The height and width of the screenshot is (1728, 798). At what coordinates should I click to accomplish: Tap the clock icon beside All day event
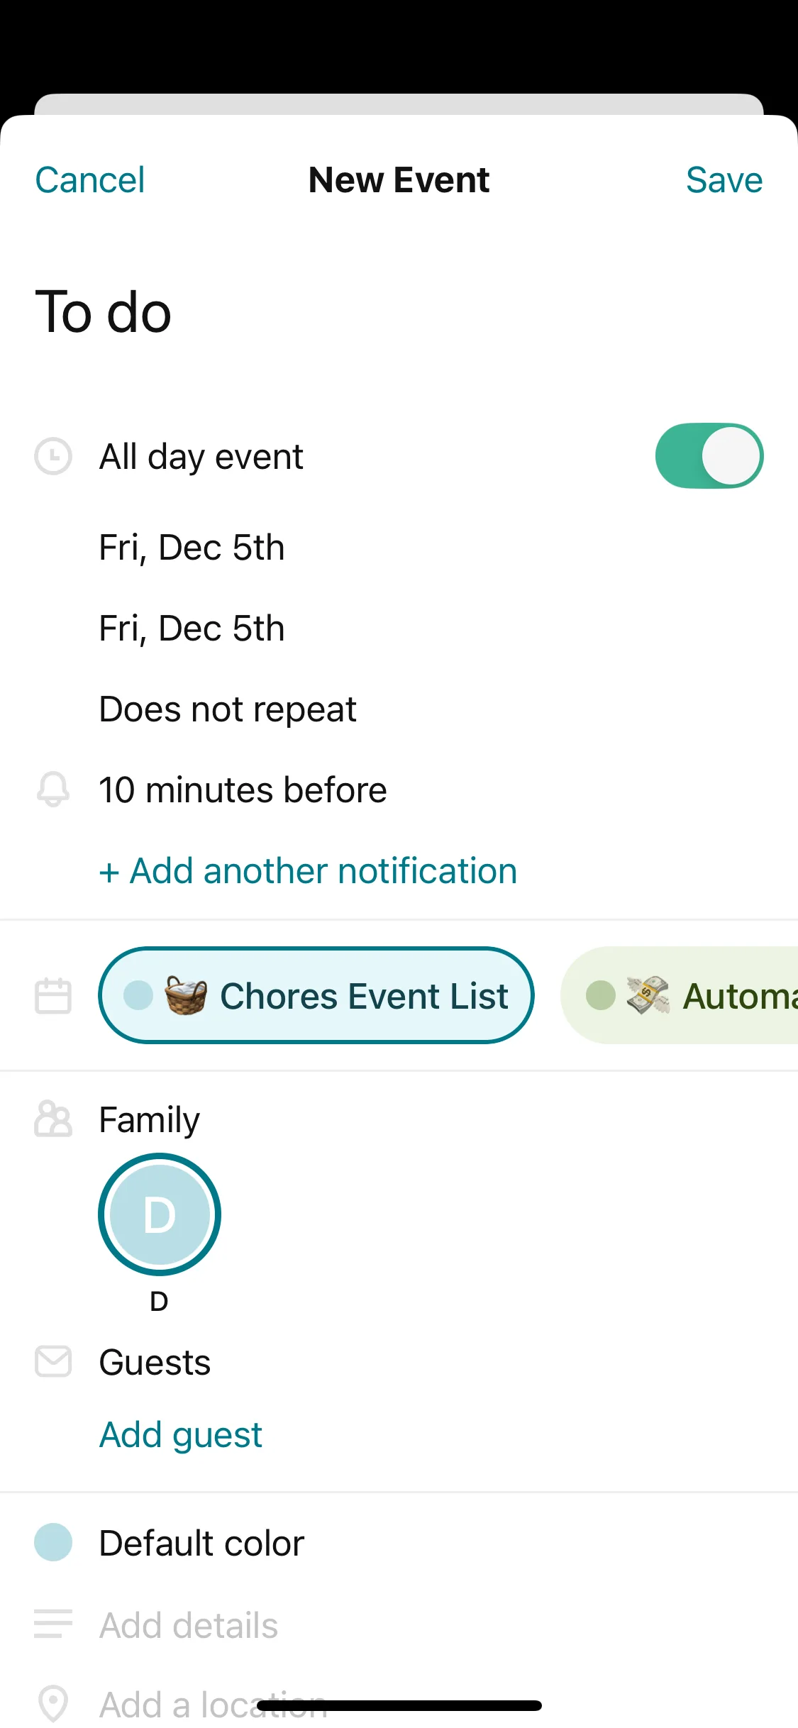tap(53, 456)
